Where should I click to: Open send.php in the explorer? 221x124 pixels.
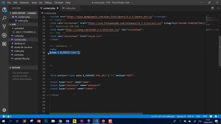pos(19,55)
